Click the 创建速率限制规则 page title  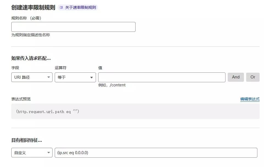point(30,7)
